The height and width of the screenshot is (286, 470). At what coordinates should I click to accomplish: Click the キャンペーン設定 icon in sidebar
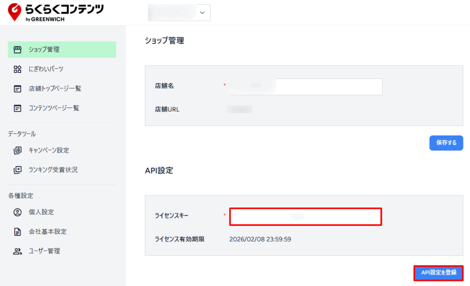pyautogui.click(x=18, y=150)
